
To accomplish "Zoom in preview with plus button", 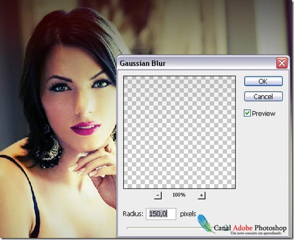I will pyautogui.click(x=201, y=195).
